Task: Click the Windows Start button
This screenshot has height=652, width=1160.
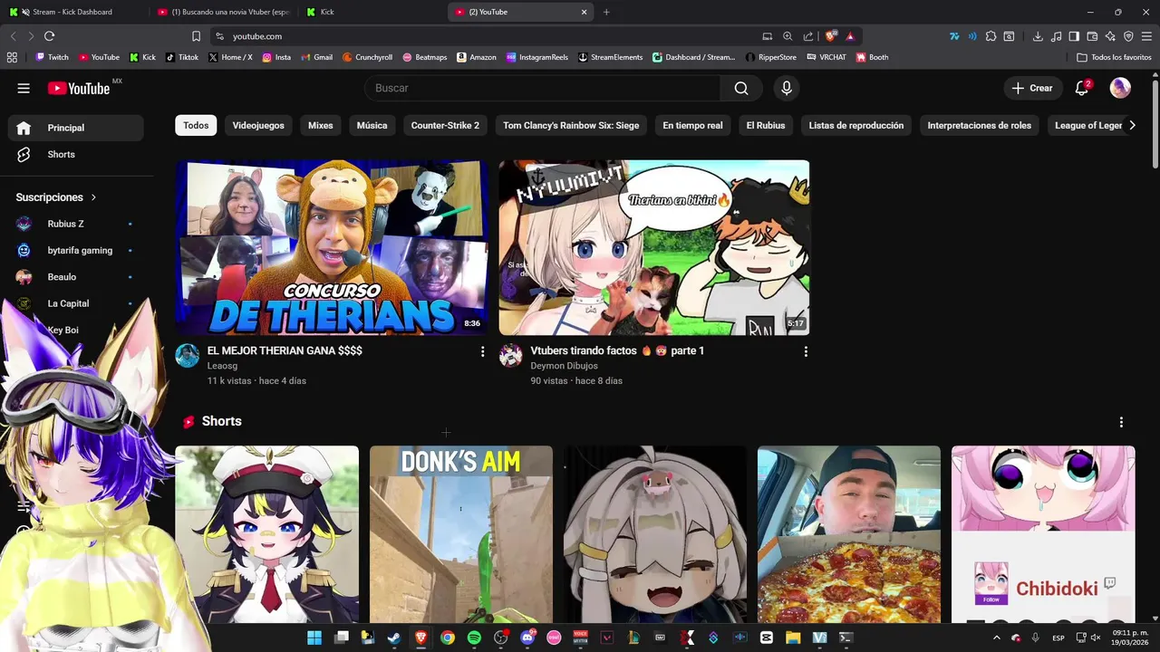Action: pyautogui.click(x=314, y=638)
